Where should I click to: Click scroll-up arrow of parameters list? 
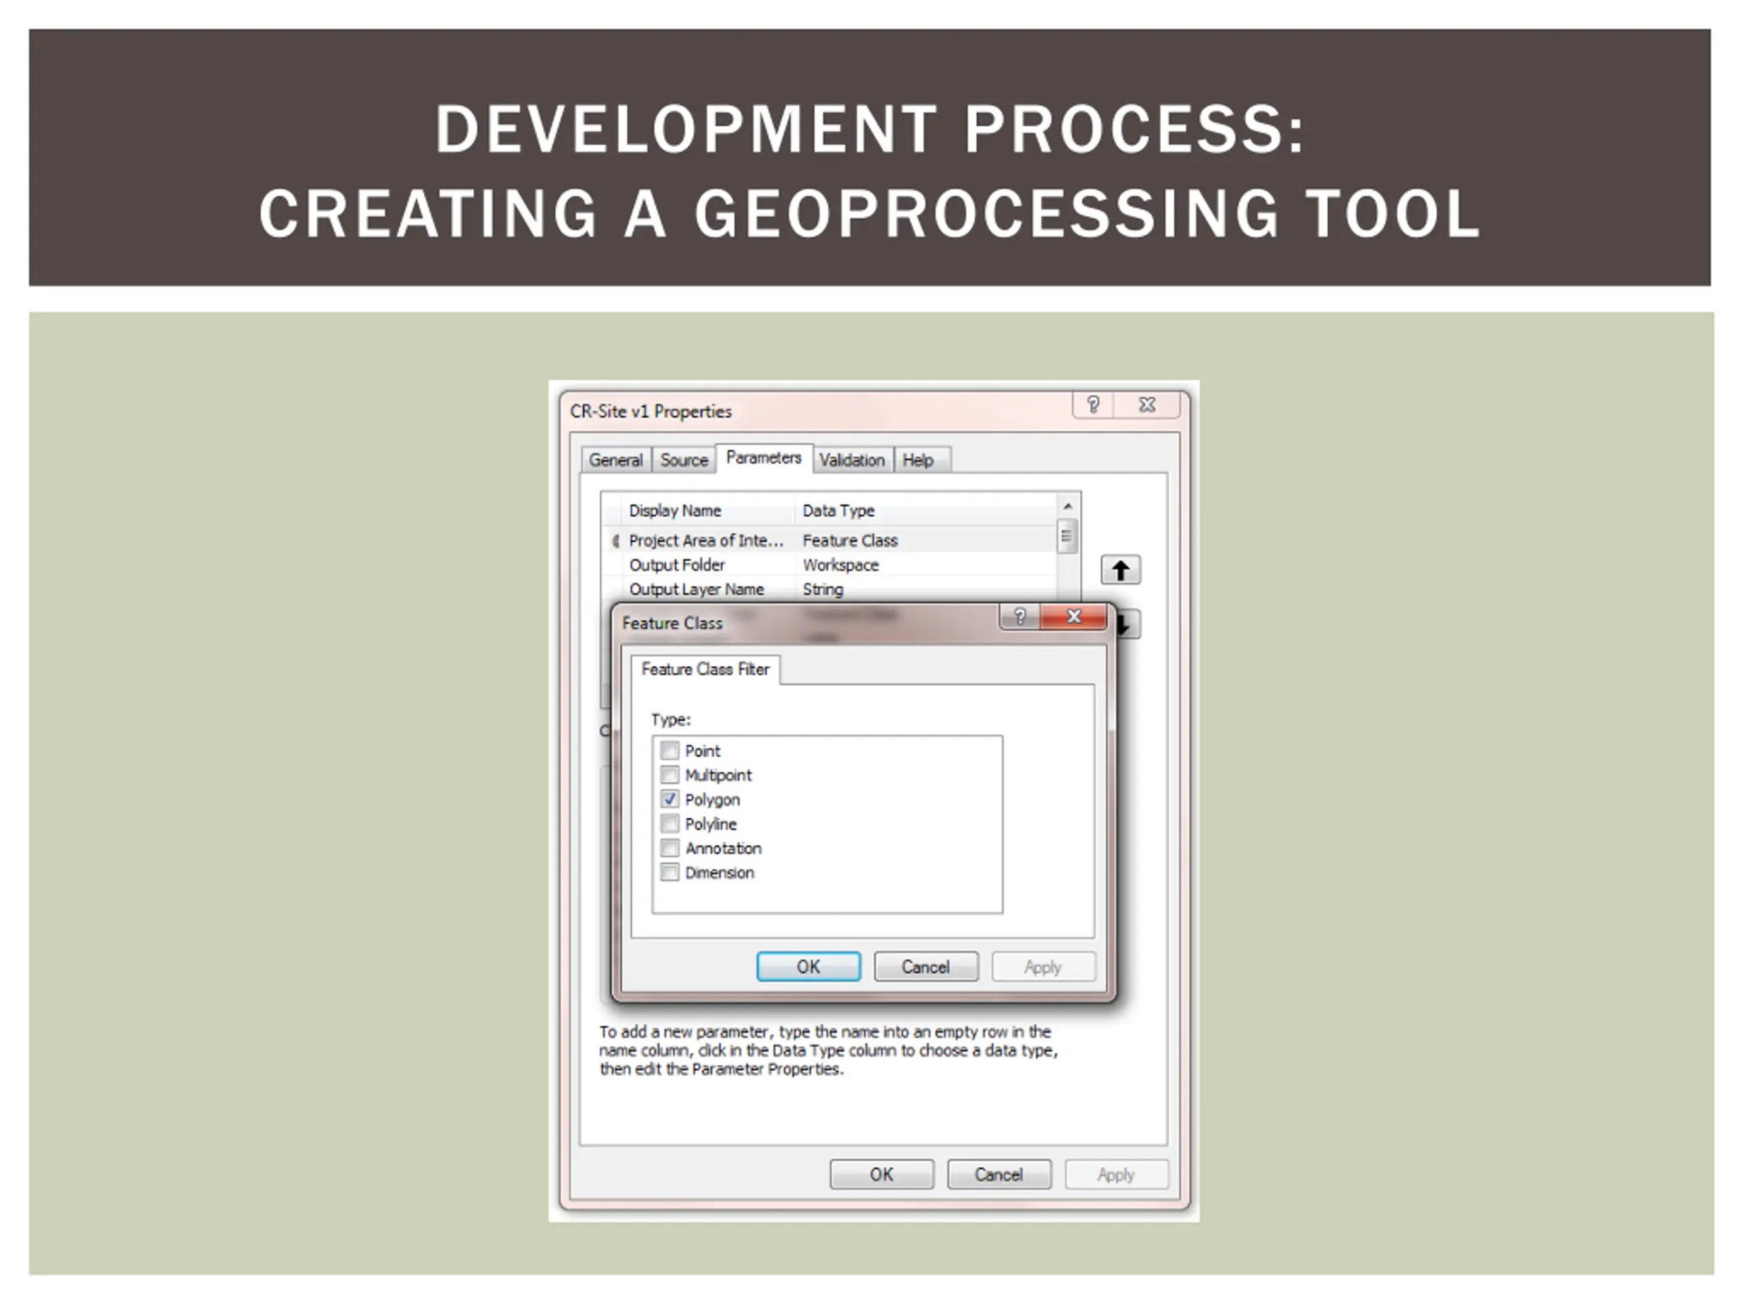point(1067,507)
